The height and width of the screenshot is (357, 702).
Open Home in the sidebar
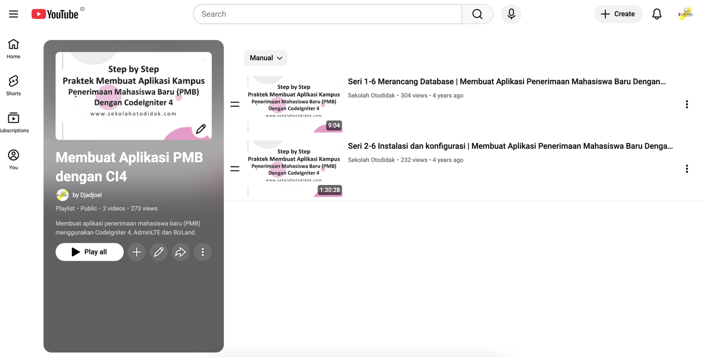14,49
